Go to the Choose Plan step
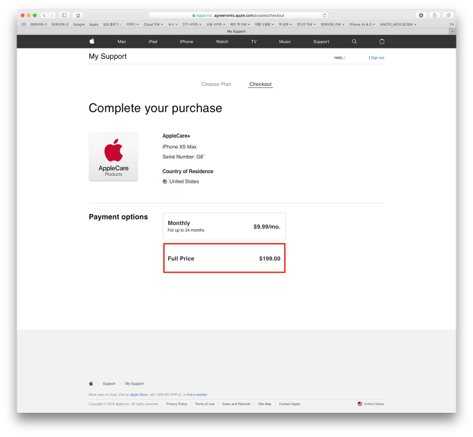Image resolution: width=473 pixels, height=437 pixels. click(216, 84)
